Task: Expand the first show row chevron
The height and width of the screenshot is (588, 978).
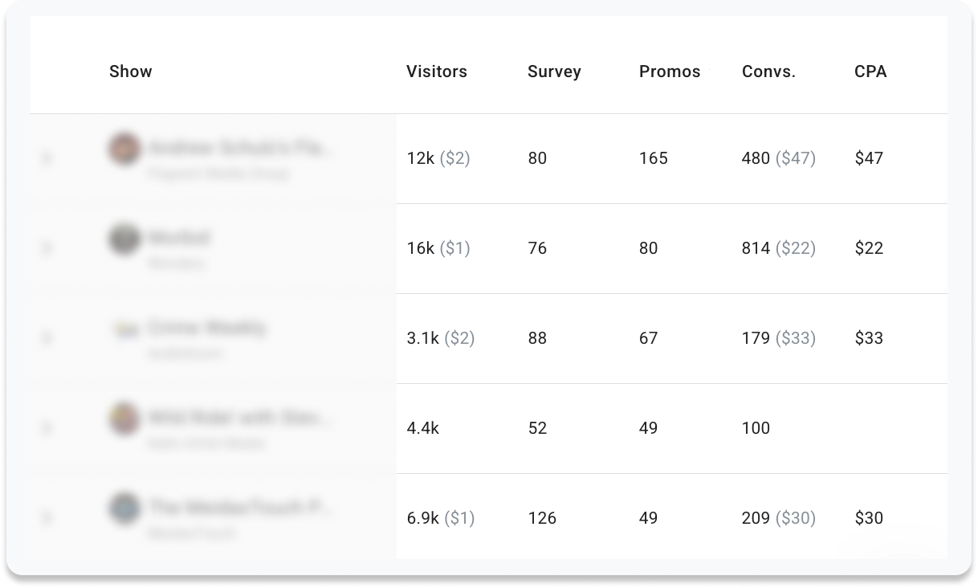Action: pyautogui.click(x=47, y=158)
